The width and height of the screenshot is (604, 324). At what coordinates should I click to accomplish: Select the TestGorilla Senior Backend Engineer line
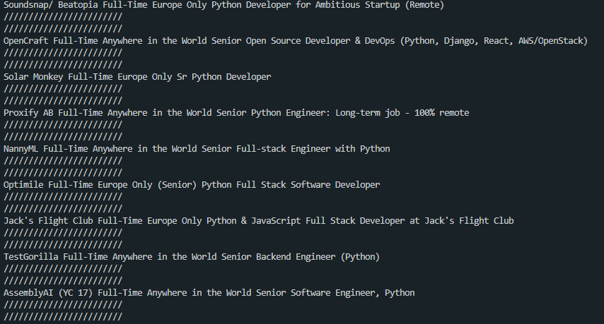[192, 257]
